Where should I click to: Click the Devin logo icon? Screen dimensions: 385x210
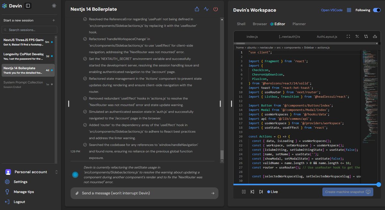pos(4,6)
